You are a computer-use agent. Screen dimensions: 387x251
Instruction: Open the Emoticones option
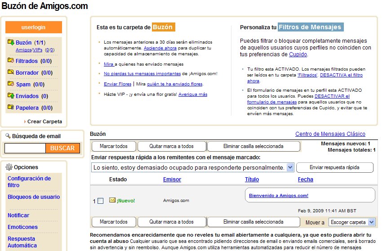coord(23,227)
